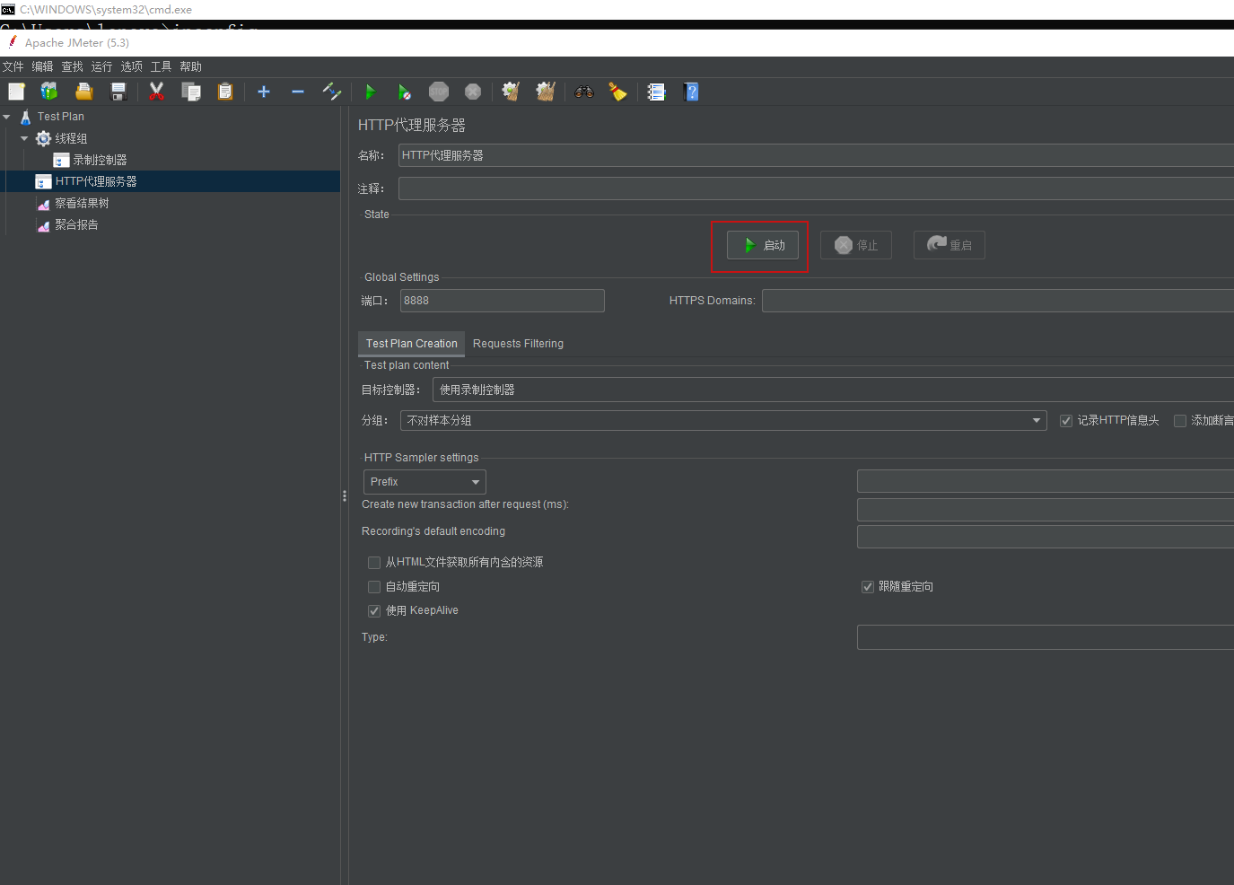Open the 分组 dropdown
1234x885 pixels.
723,420
